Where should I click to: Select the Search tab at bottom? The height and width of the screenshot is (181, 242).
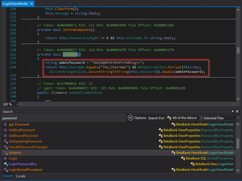coord(8,176)
